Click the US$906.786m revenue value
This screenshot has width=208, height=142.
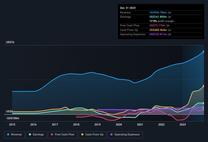point(158,12)
